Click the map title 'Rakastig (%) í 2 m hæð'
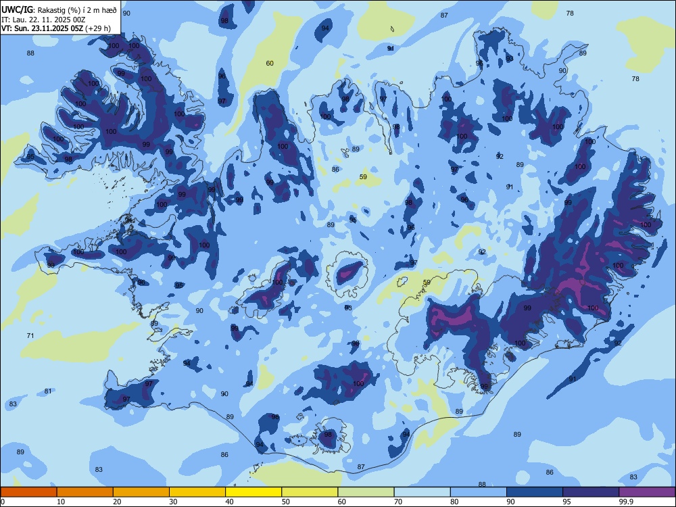Image resolution: width=676 pixels, height=507 pixels. click(77, 10)
